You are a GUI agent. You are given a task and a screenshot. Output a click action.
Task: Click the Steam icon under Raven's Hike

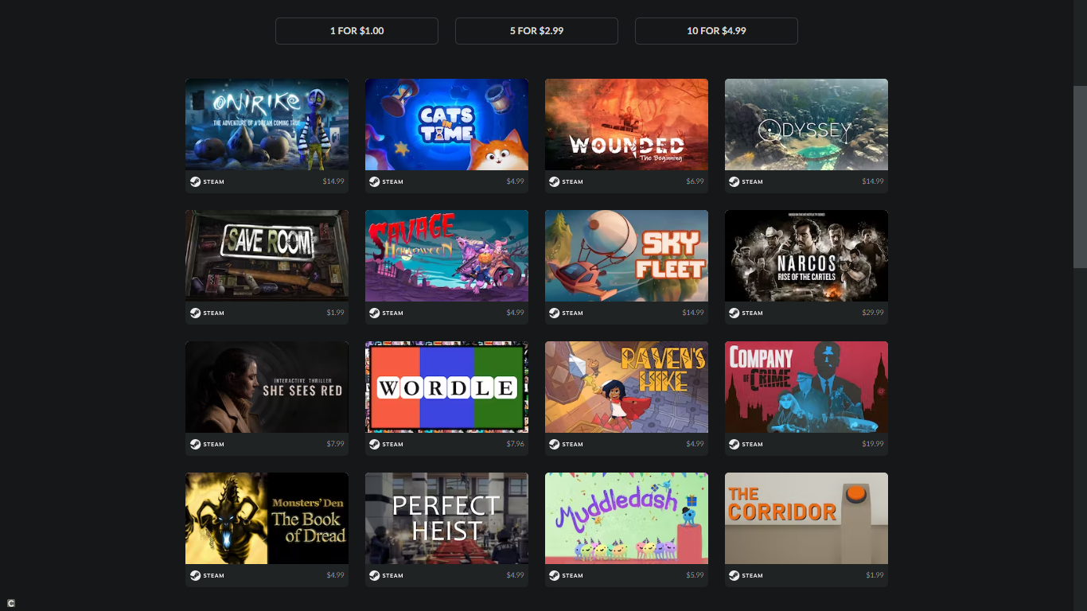click(x=555, y=444)
